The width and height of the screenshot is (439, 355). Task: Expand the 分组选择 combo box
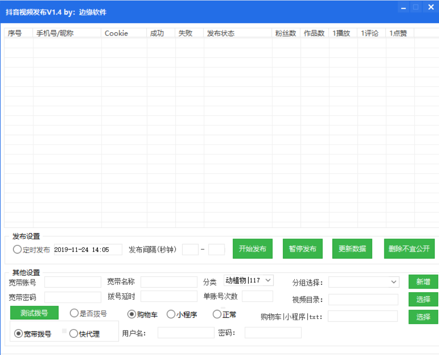pyautogui.click(x=363, y=282)
